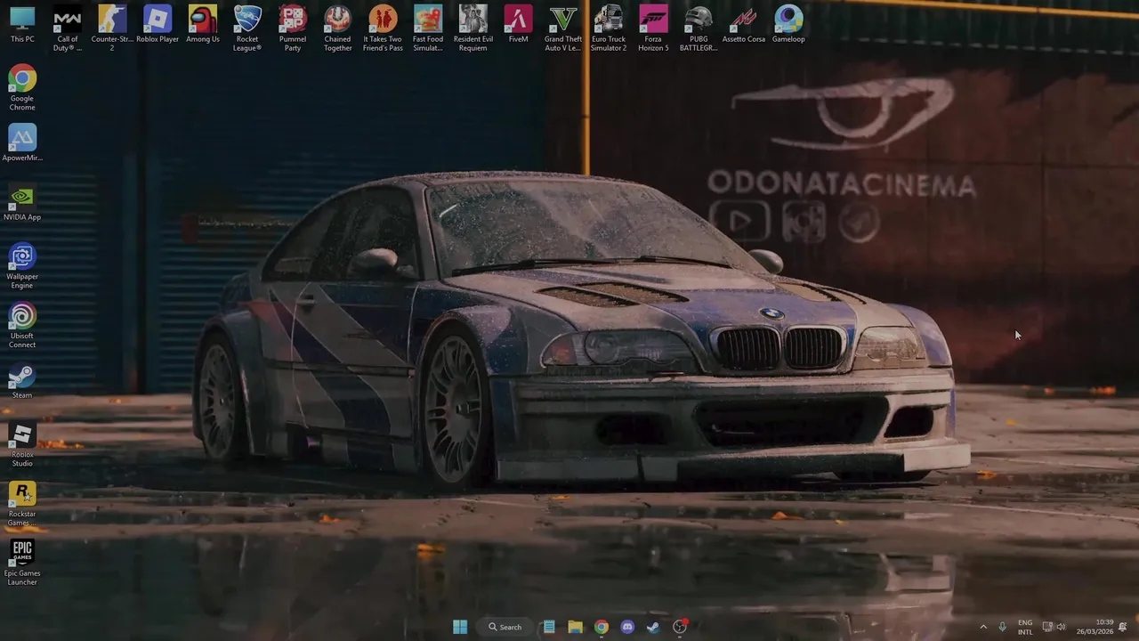This screenshot has width=1139, height=641.
Task: Select Gameloop desktop icon
Action: coord(788,25)
